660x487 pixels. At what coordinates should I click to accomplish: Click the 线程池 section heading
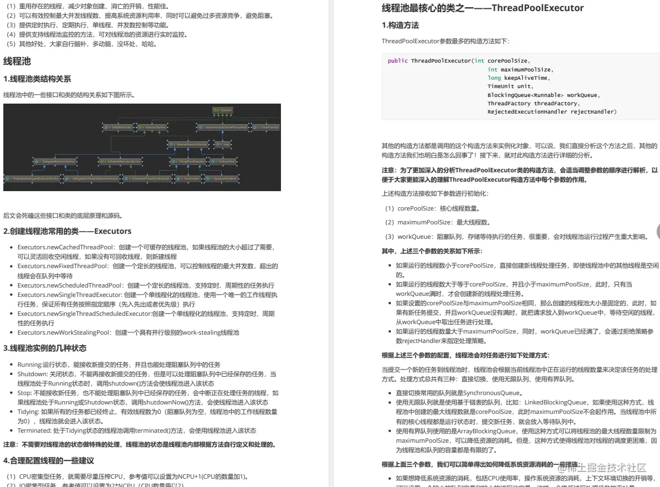click(17, 61)
